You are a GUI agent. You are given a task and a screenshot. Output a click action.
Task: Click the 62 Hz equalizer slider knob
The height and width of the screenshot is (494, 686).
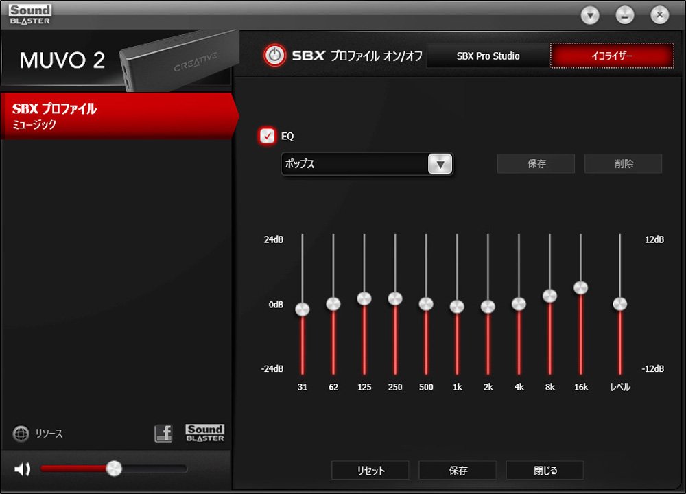click(x=333, y=303)
